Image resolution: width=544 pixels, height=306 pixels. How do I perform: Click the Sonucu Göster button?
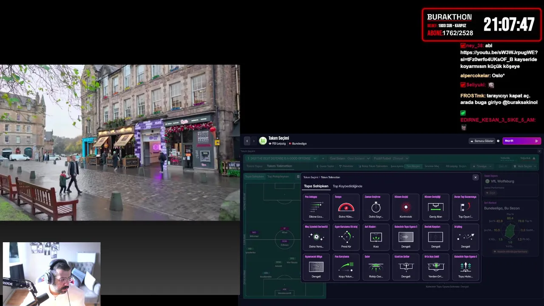click(x=482, y=141)
